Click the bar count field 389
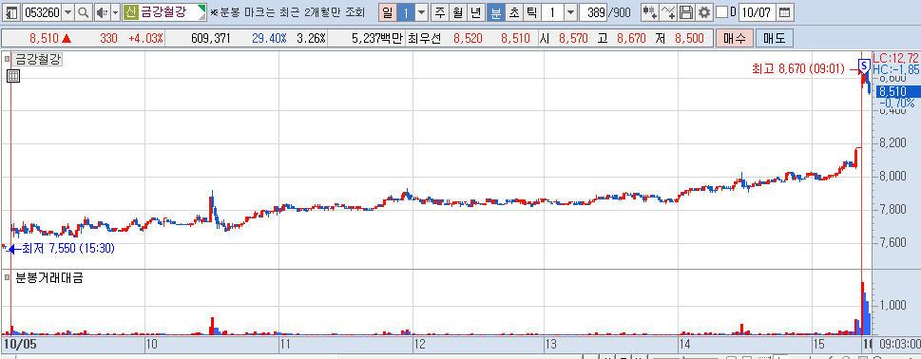Image resolution: width=921 pixels, height=359 pixels. coord(593,11)
